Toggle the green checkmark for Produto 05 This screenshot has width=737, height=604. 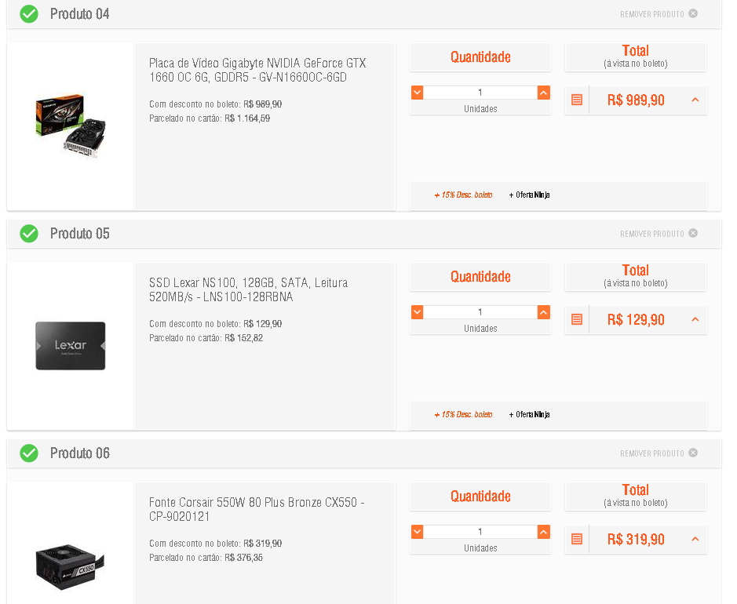tap(29, 234)
